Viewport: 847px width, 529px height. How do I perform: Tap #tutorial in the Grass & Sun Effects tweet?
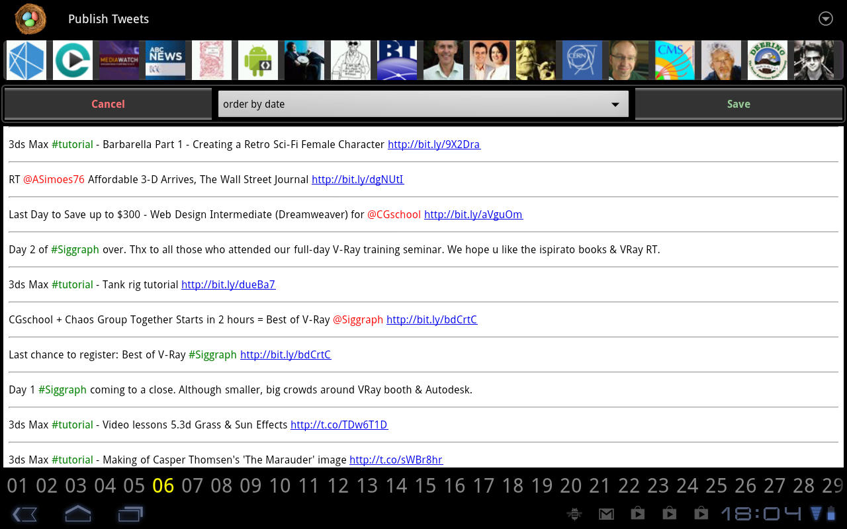point(73,425)
